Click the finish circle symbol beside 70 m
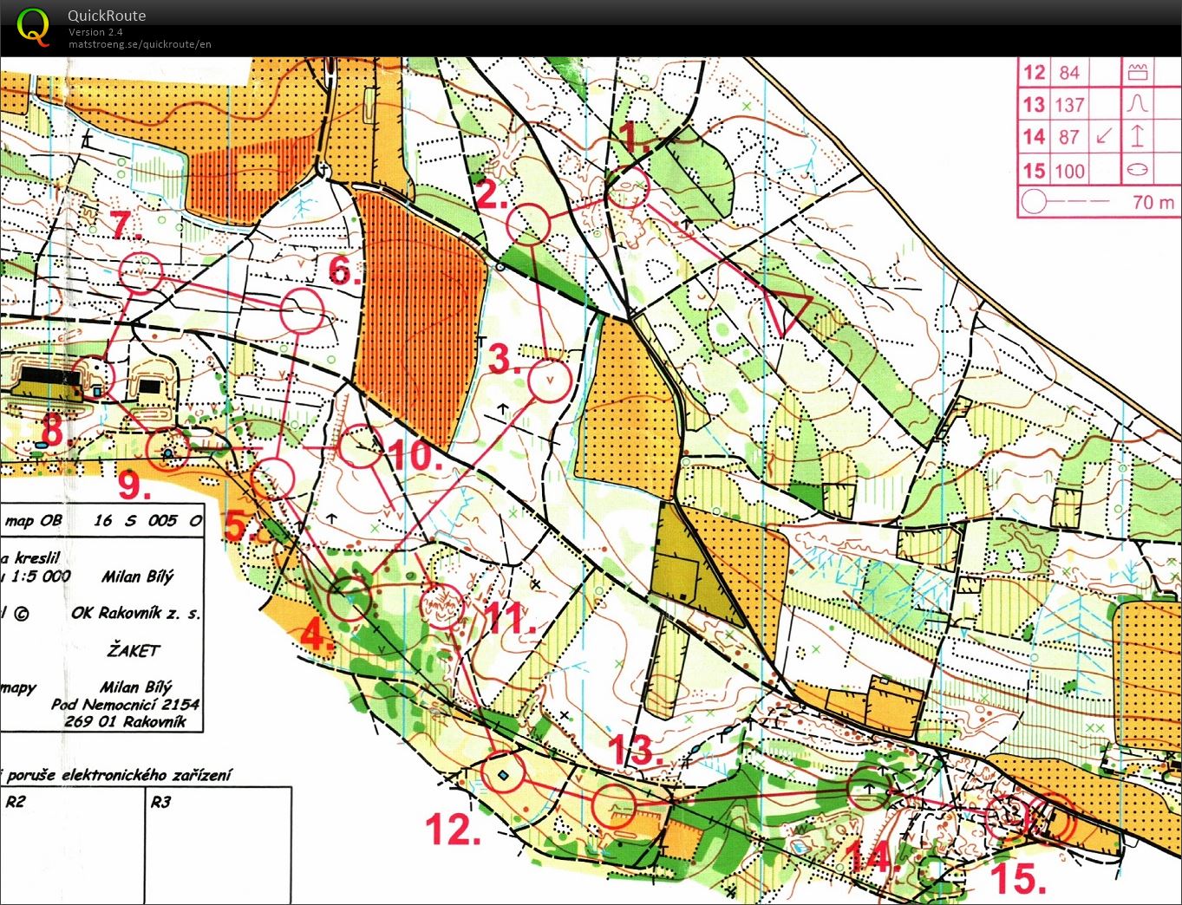 coord(1033,202)
